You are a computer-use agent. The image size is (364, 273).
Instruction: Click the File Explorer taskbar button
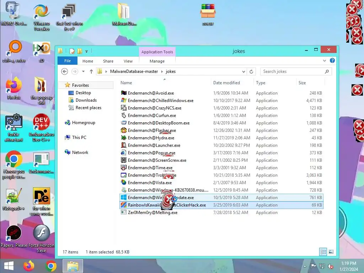73,266
